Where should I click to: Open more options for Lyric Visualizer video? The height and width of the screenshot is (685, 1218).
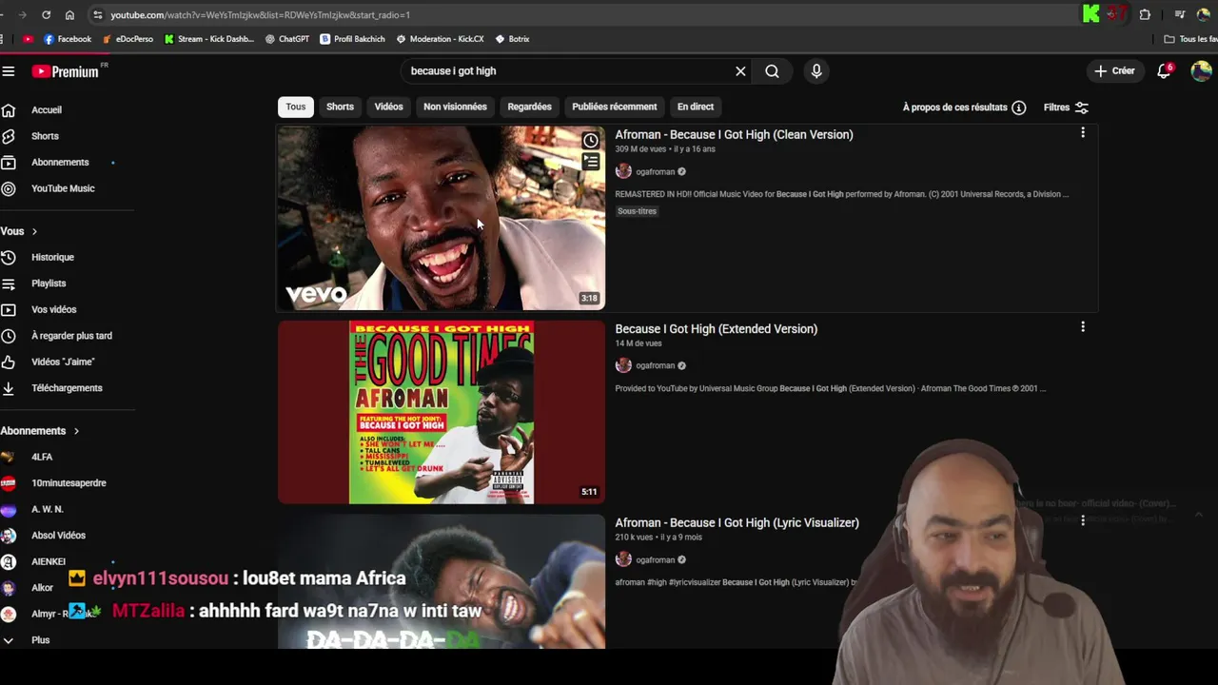pos(1082,520)
